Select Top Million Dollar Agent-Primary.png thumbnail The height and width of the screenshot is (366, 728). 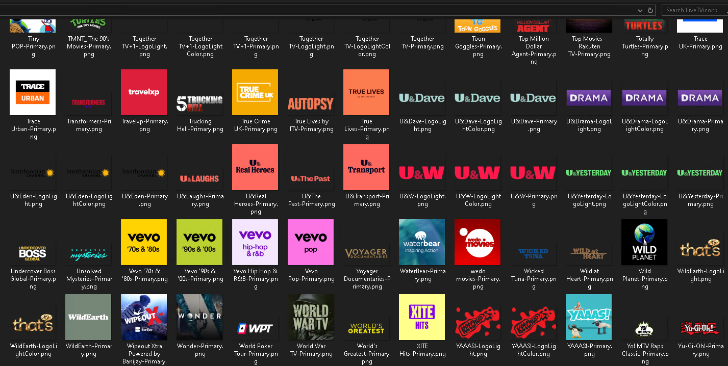[533, 25]
